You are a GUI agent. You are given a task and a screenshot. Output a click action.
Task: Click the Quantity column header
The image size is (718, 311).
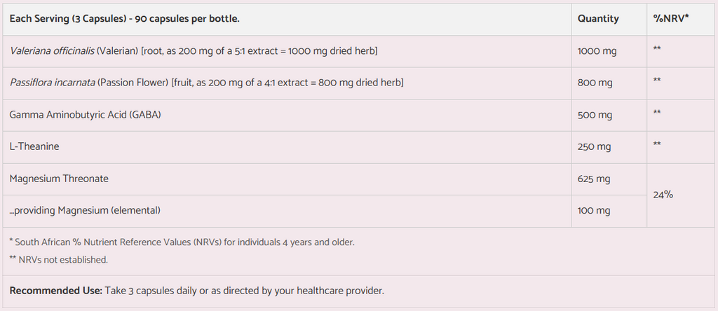[x=597, y=19]
